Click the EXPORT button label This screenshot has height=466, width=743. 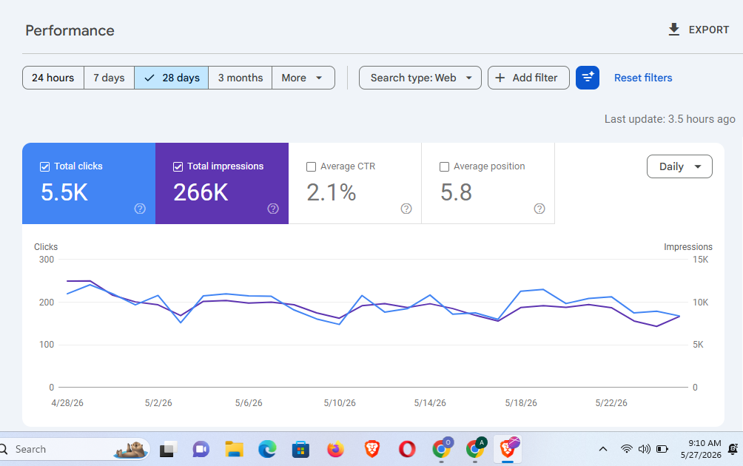pos(708,30)
